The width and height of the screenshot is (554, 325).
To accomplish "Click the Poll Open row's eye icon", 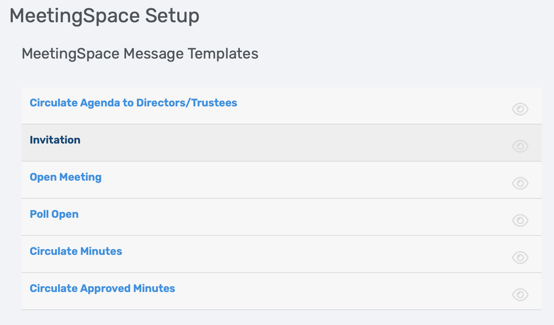I will tap(520, 220).
